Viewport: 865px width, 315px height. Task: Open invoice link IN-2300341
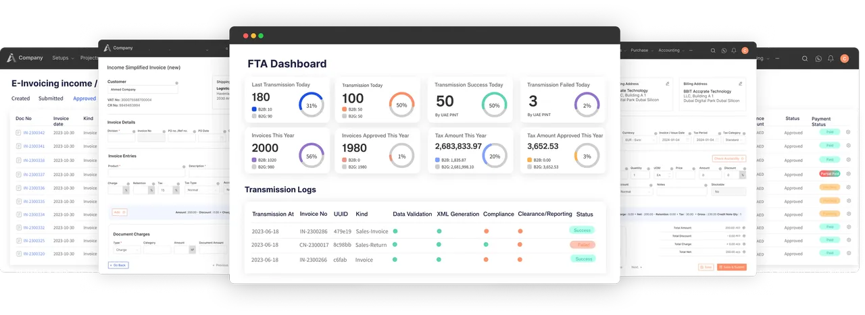click(34, 146)
